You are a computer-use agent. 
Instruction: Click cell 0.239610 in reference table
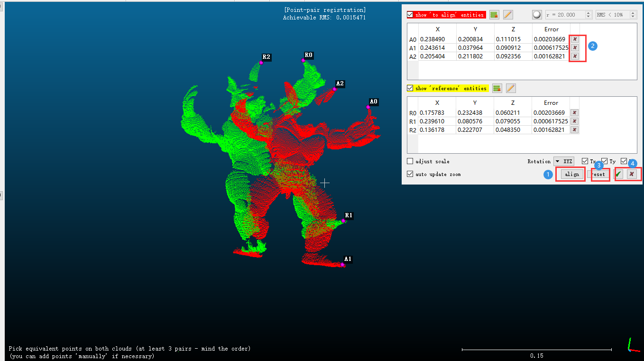click(437, 121)
